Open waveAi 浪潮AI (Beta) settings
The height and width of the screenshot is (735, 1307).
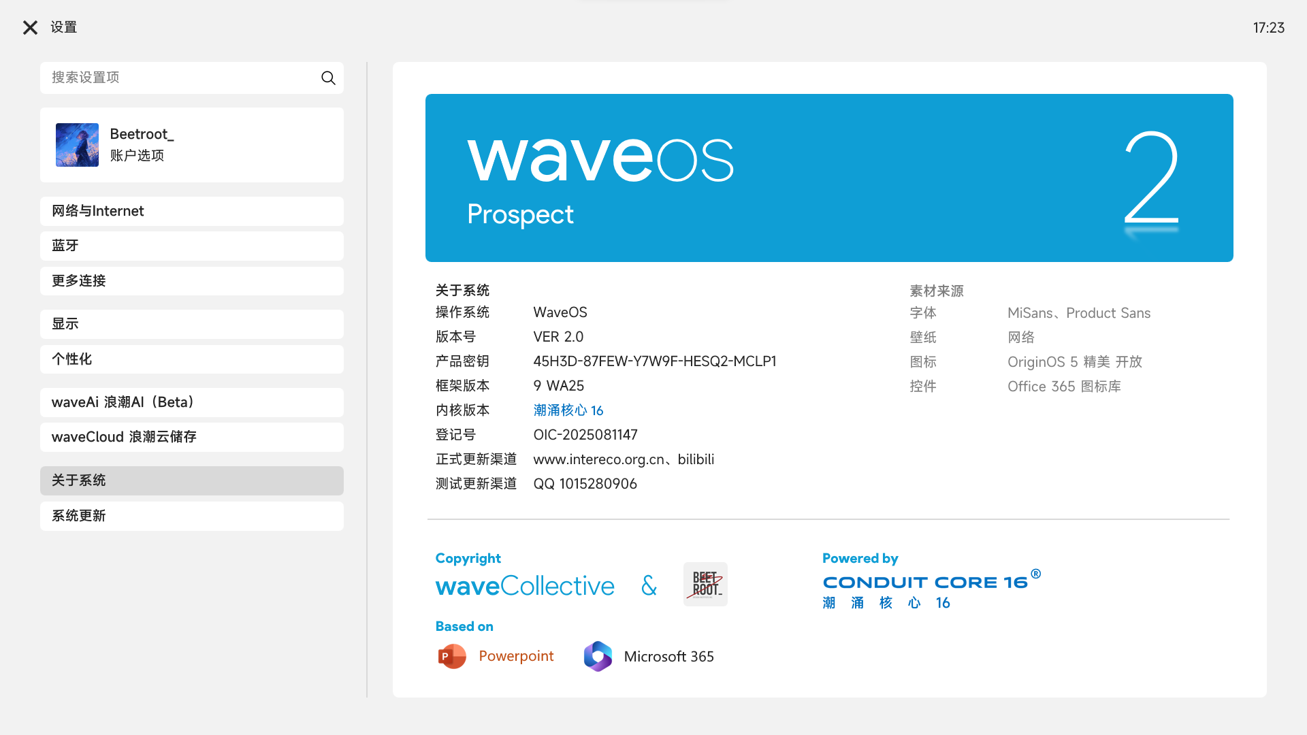[x=192, y=402]
